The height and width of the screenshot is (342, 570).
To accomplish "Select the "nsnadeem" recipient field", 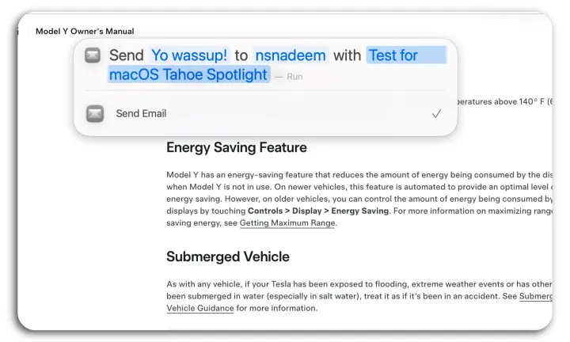I will click(x=291, y=55).
